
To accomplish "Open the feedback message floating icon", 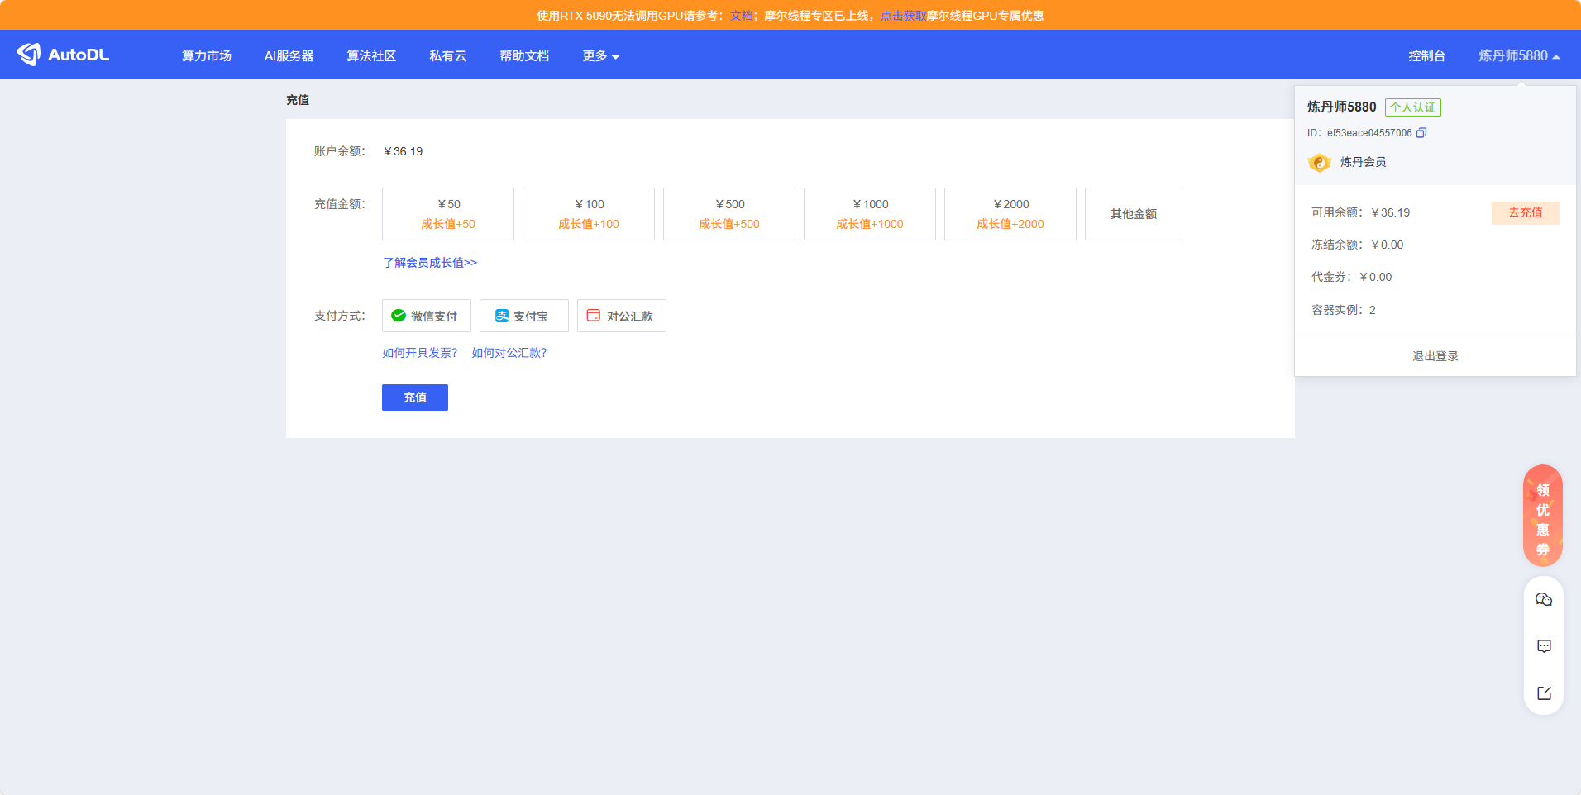I will click(1544, 646).
